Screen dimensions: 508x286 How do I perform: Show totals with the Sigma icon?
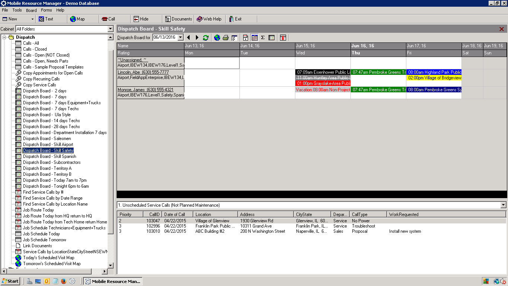tap(263, 38)
